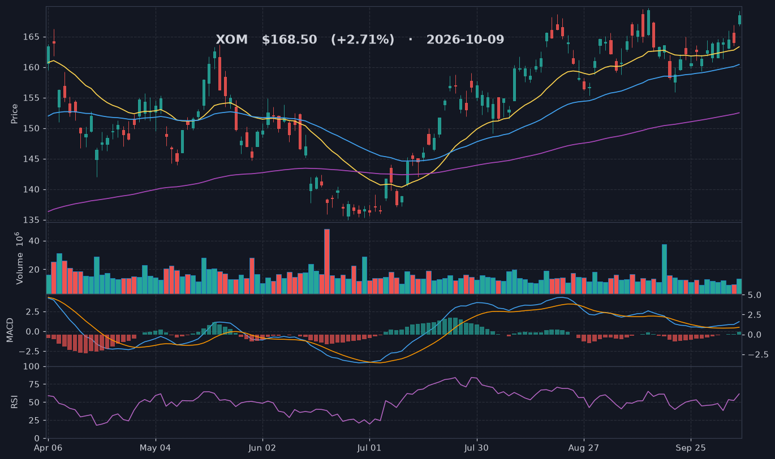This screenshot has height=459, width=775.
Task: Click the RSI axis label
Action: pyautogui.click(x=15, y=402)
